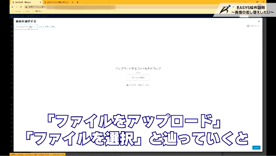Close the first browser tab
Screen dimensions: 276x156
pos(41,2)
